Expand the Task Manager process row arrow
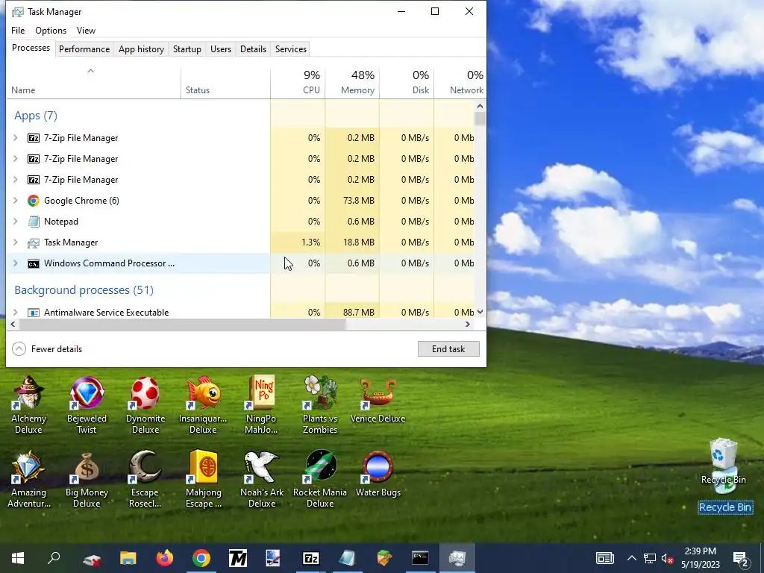 point(15,242)
